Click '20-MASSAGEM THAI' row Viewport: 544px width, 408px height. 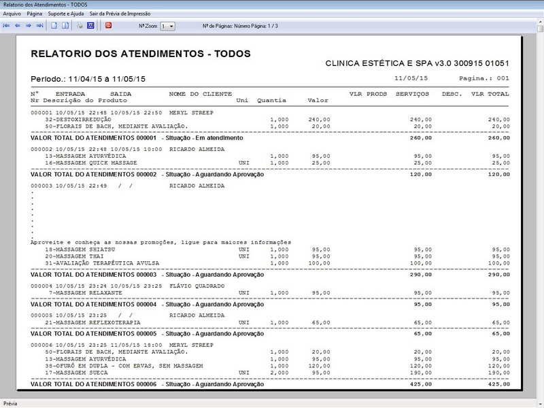(x=270, y=256)
